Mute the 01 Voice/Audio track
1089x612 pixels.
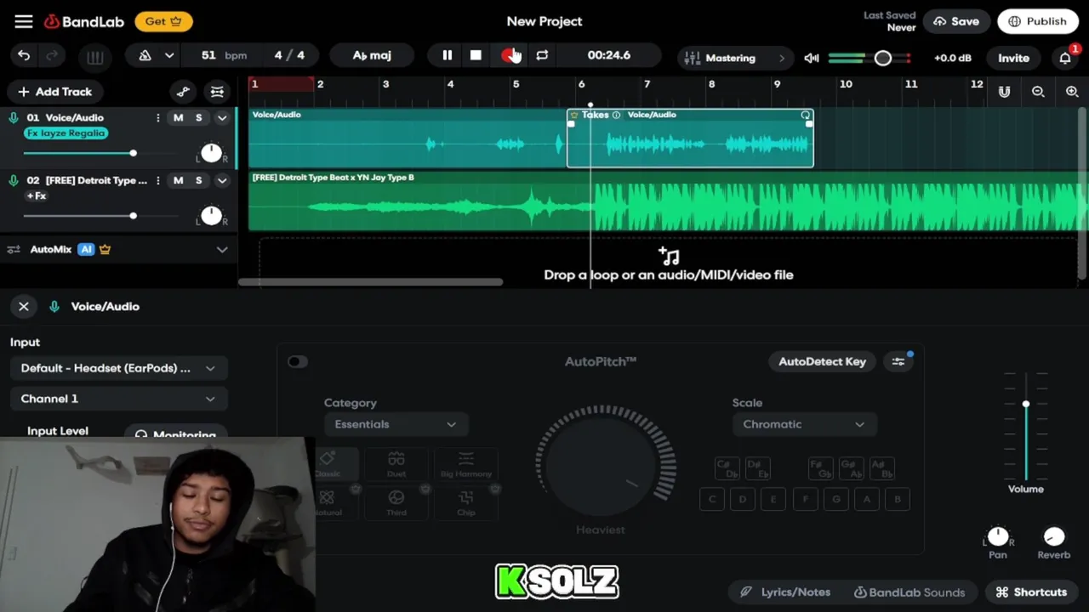coord(178,117)
